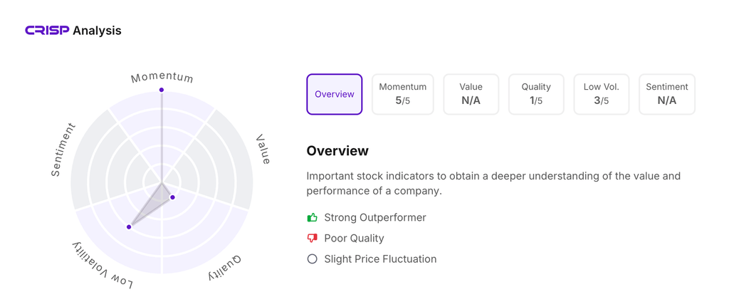Image resolution: width=729 pixels, height=302 pixels.
Task: Click the Quality data point on radar
Action: point(172,197)
